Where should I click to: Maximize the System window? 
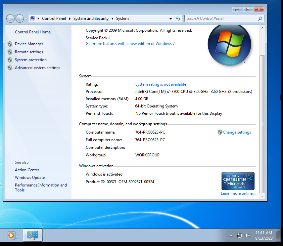tap(248, 10)
